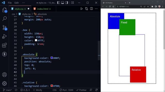The width and height of the screenshot is (165, 92).
Task: Open the File menu
Action: pyautogui.click(x=10, y=3)
